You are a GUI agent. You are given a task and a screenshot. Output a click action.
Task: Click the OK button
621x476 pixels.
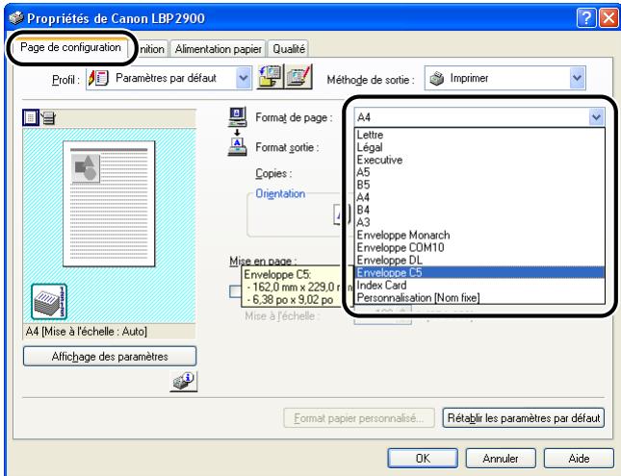click(x=423, y=458)
